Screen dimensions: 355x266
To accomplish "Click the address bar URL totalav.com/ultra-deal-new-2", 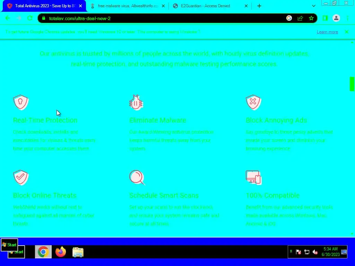I will coord(80,19).
